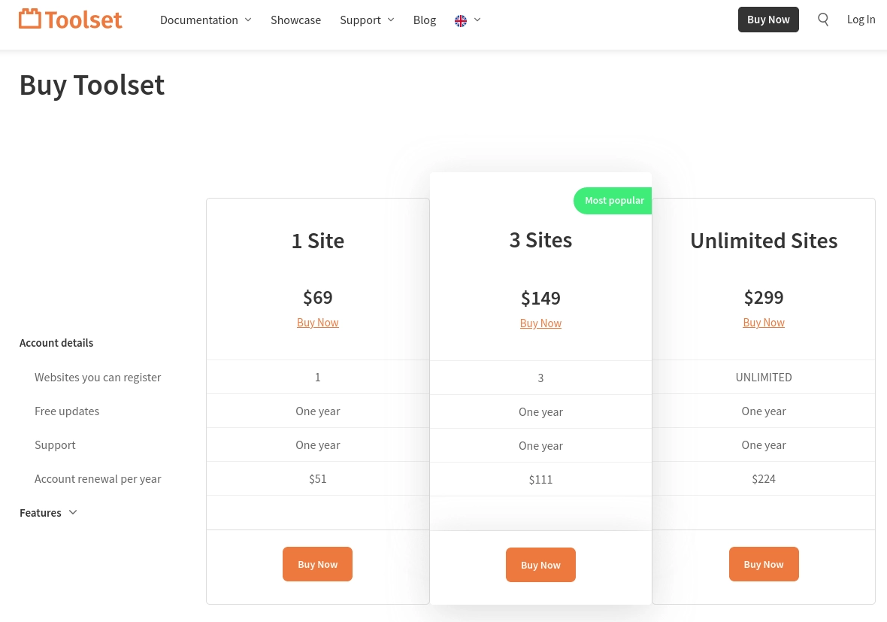The height and width of the screenshot is (622, 887).
Task: Click orange Buy Now button for 1 Site
Action: (317, 563)
